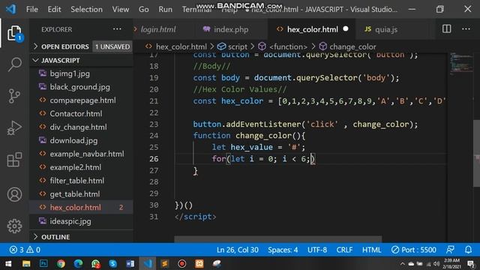Open hex_color.html breadcrumb dropdown
Image resolution: width=480 pixels, height=270 pixels.
point(181,46)
